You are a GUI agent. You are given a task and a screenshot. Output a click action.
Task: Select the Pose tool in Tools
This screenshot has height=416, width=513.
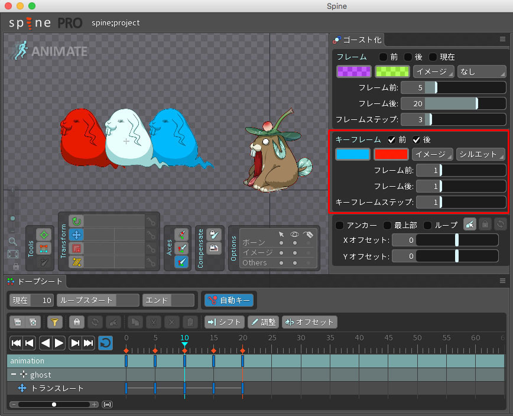44,235
